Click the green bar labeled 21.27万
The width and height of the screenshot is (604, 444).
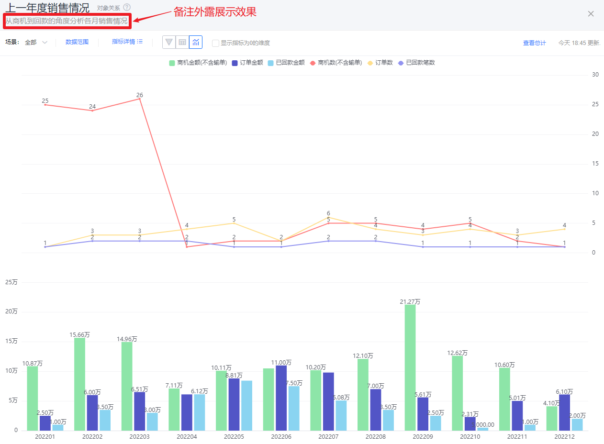point(410,367)
